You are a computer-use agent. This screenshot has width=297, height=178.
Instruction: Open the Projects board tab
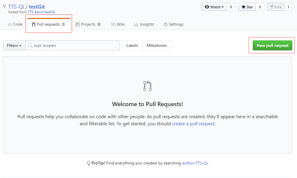tap(88, 24)
